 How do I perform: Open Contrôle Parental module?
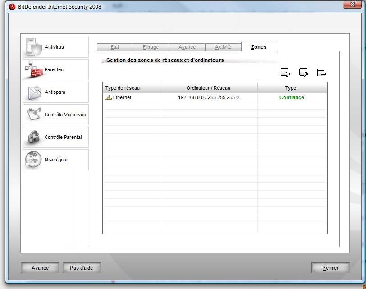(x=56, y=137)
